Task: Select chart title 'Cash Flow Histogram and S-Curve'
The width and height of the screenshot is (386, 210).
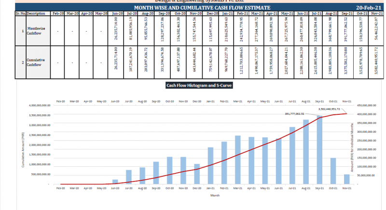Action: tap(199, 85)
